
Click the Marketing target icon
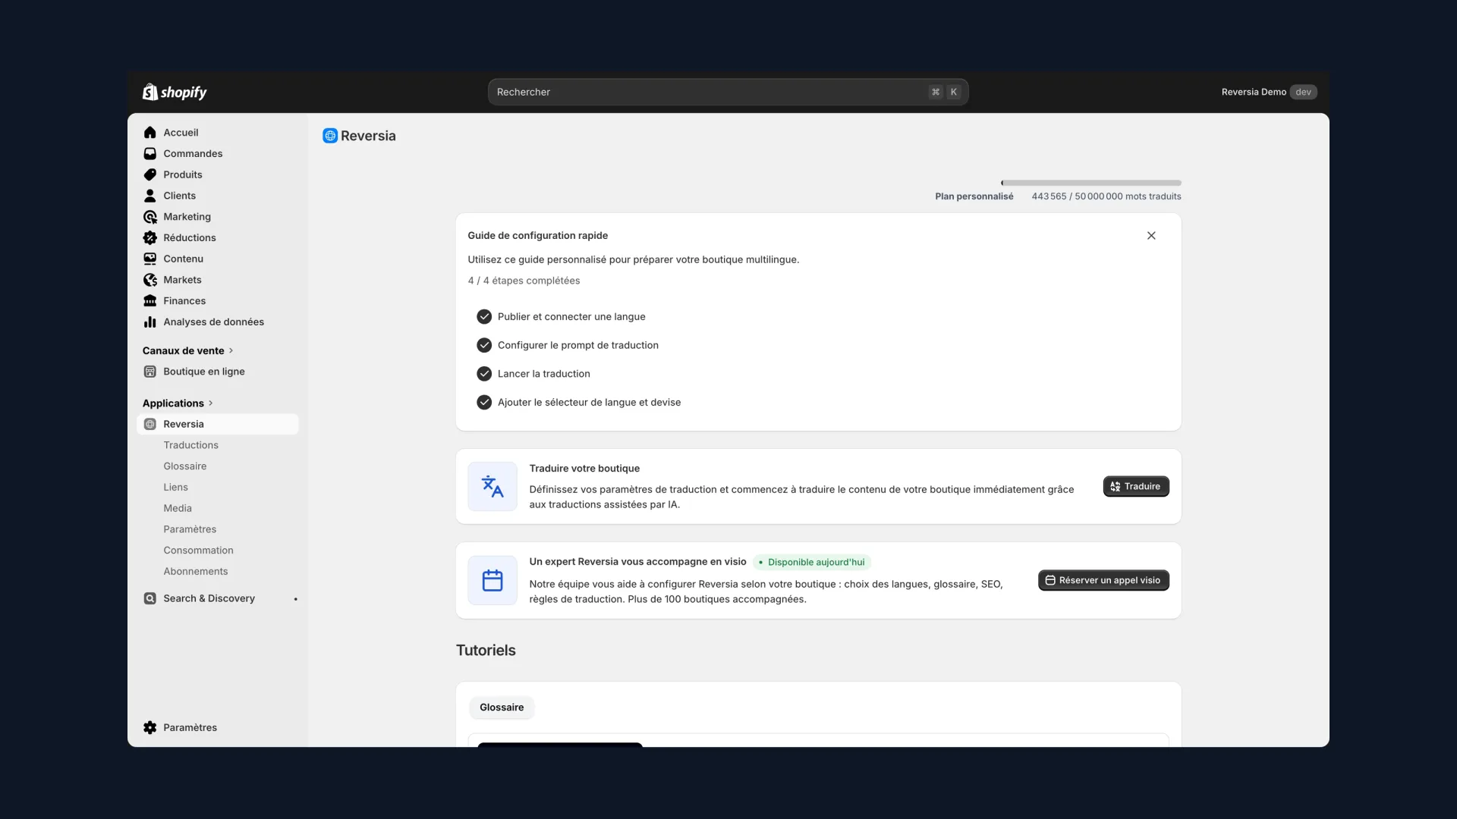[x=150, y=217]
